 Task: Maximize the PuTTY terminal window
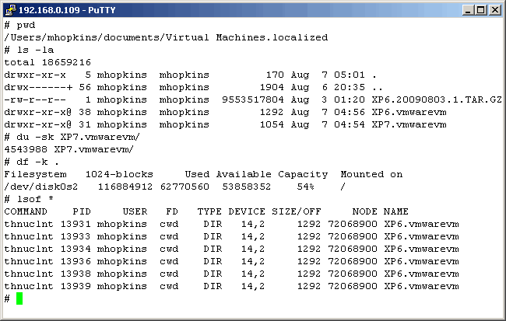480,9
